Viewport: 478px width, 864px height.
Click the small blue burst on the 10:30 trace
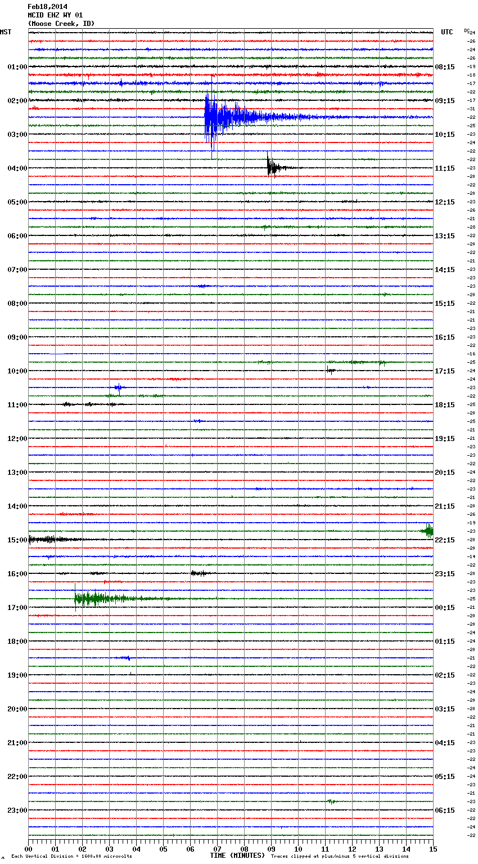[x=118, y=388]
